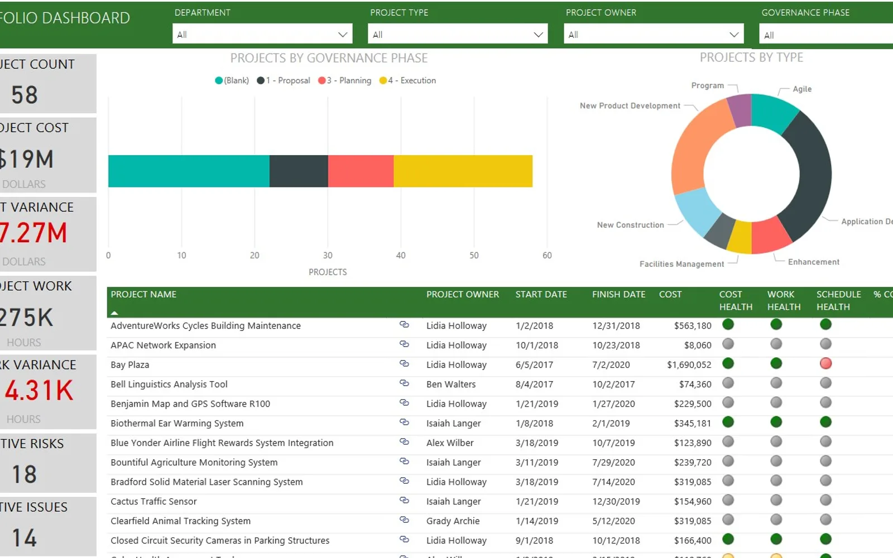Viewport: 893px width, 558px height.
Task: Click the 4 - Execution legend entry
Action: click(x=408, y=80)
